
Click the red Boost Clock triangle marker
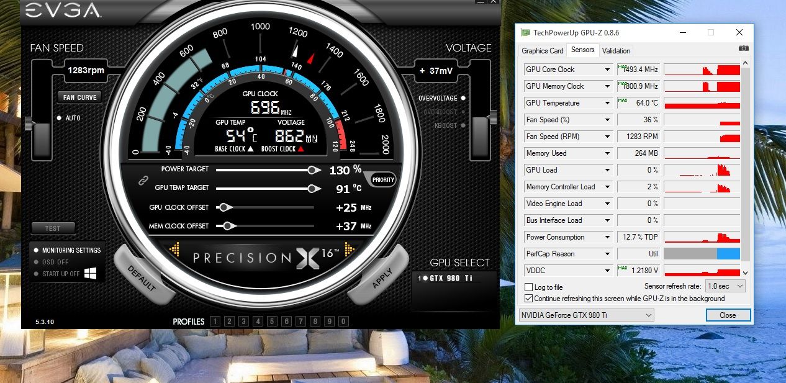click(x=300, y=149)
